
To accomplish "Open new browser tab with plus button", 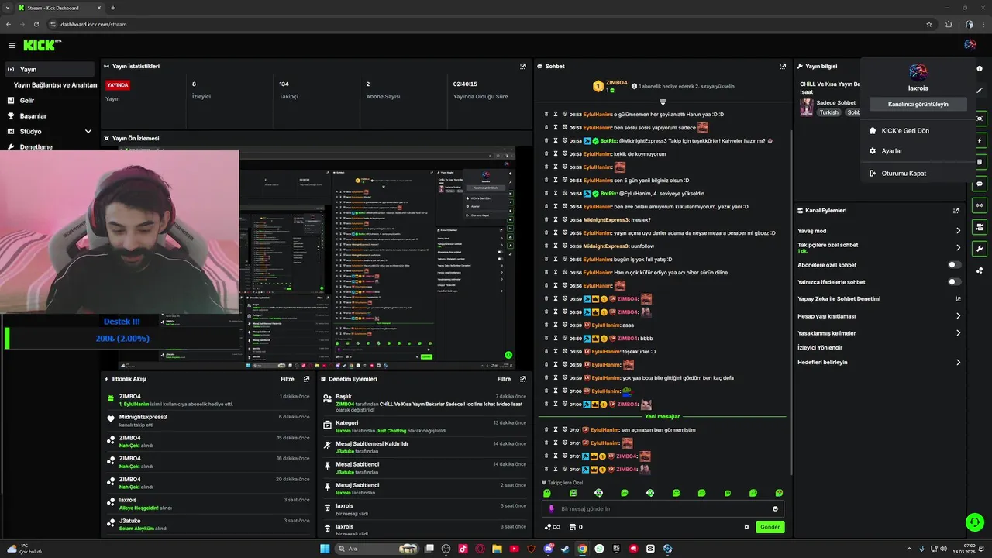I will click(113, 8).
